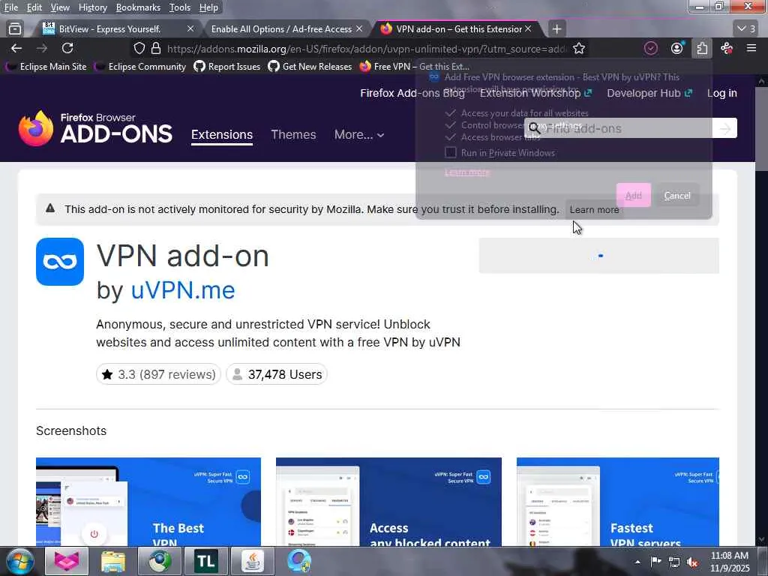Click Cancel in the extension permission popup
Viewport: 768px width, 576px height.
tap(677, 195)
